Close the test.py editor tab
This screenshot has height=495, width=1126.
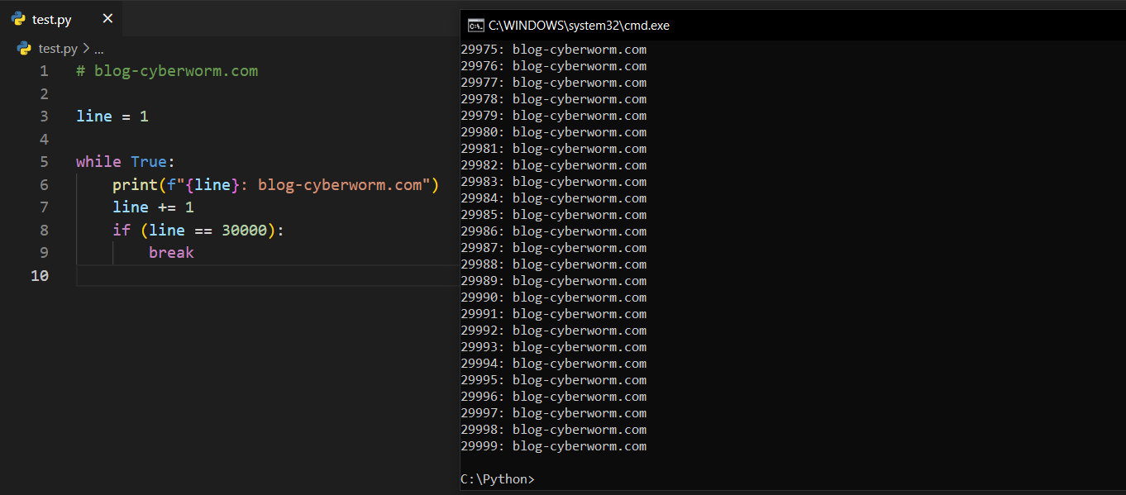pos(107,19)
